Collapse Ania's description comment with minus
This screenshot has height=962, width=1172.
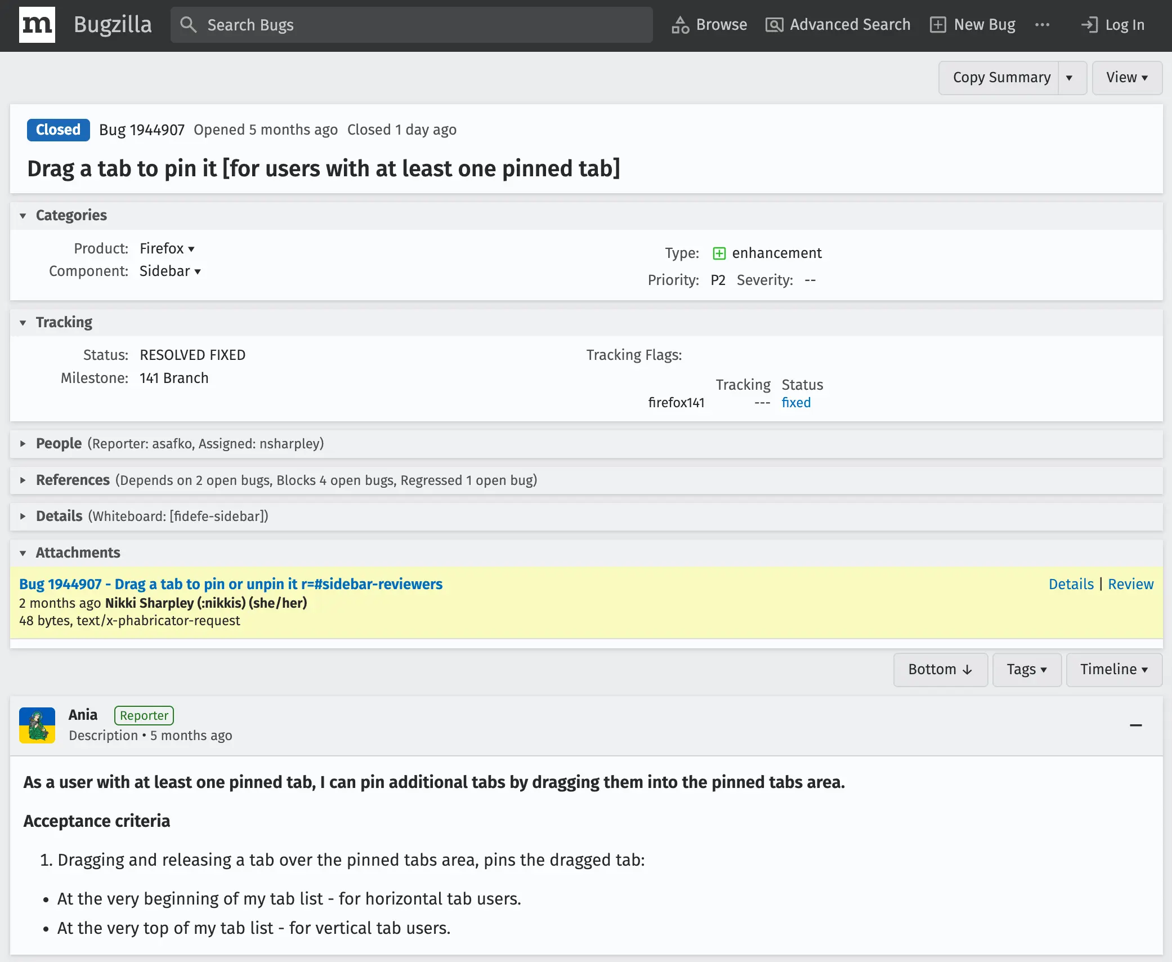1135,725
